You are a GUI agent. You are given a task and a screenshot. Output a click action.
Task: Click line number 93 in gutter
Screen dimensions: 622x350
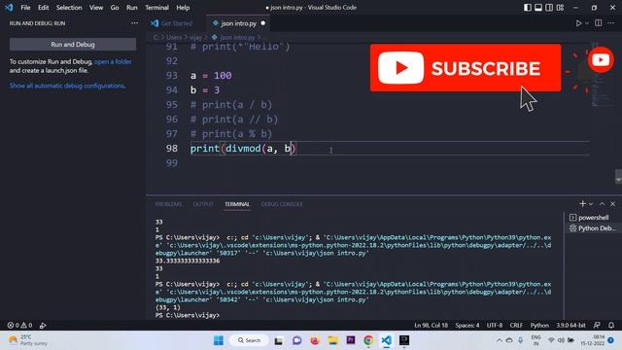coord(172,76)
